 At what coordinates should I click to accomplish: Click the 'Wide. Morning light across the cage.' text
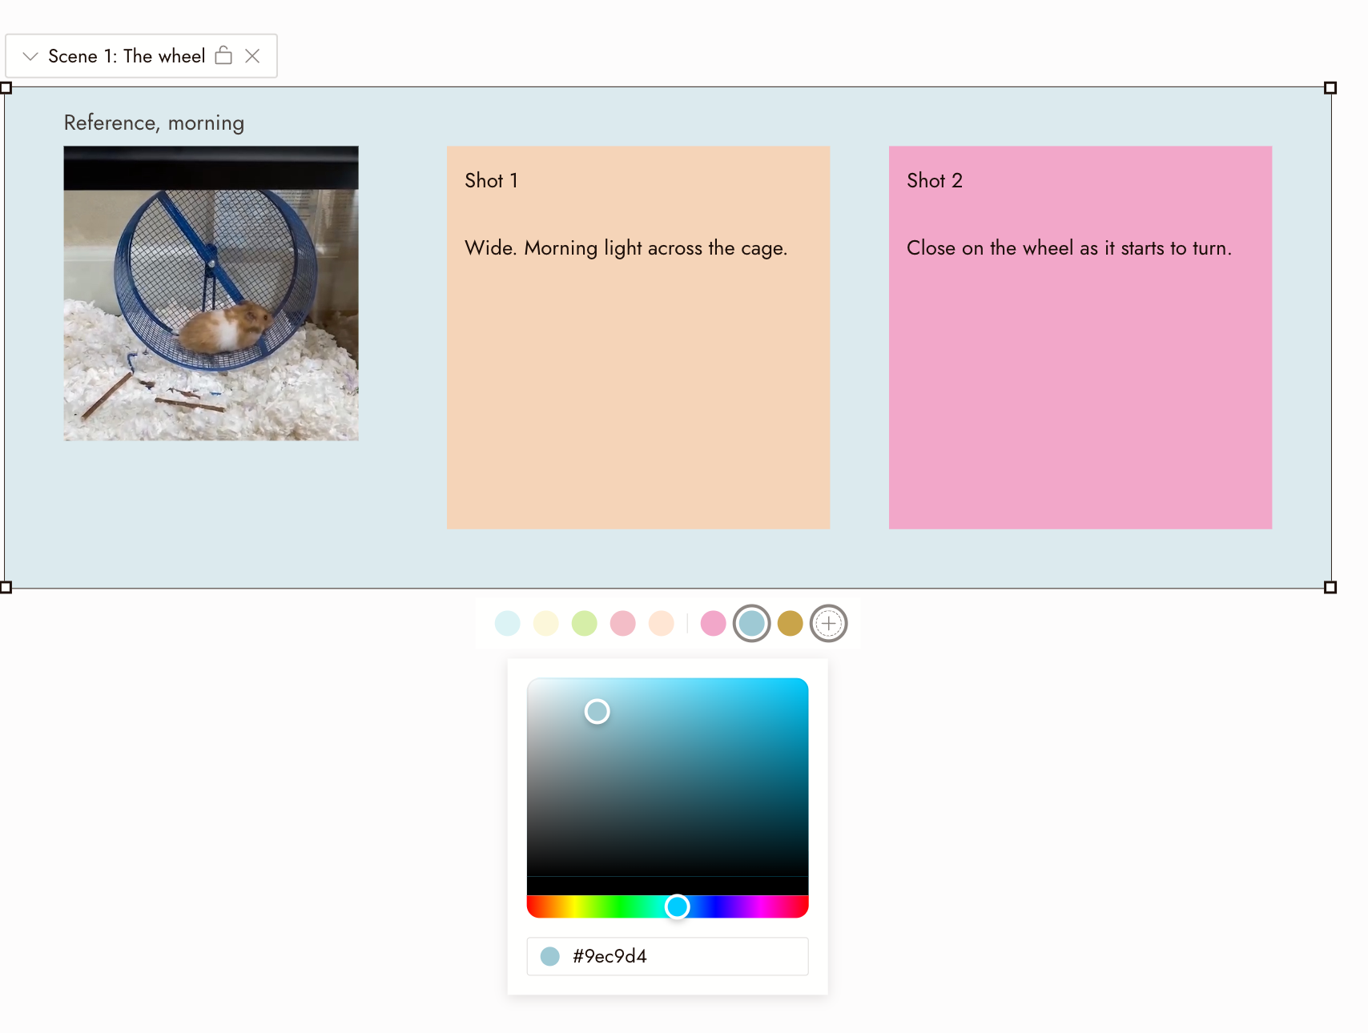click(x=626, y=248)
